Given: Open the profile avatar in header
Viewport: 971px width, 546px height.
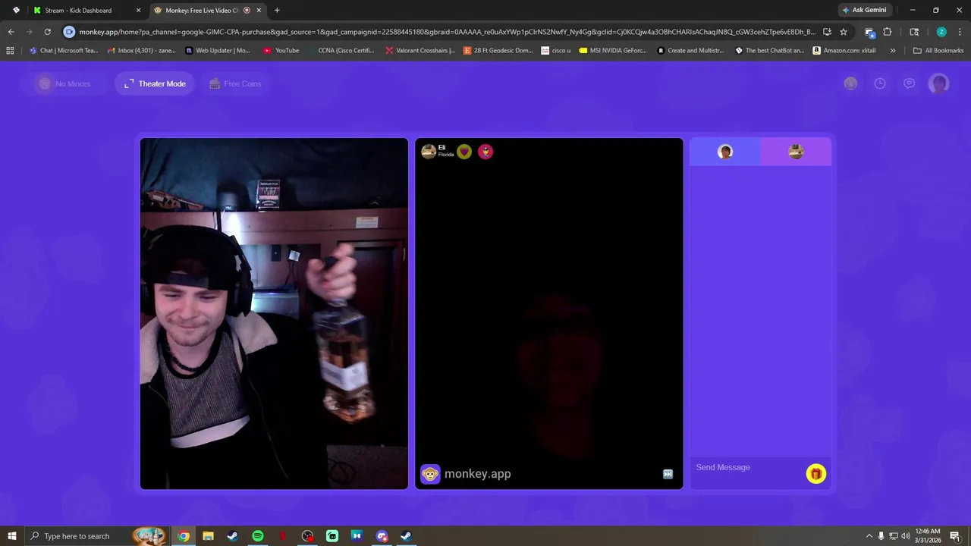Looking at the screenshot, I should point(939,83).
